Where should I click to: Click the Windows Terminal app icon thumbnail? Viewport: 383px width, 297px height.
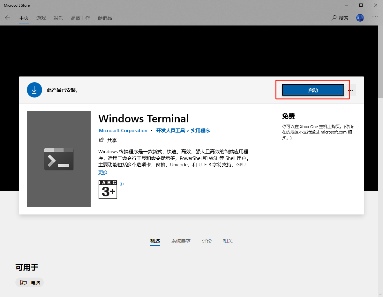(59, 159)
